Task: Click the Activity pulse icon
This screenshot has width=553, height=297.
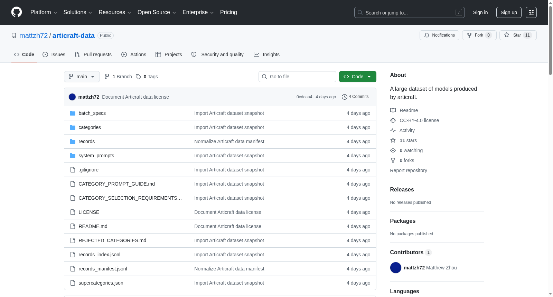Action: (393, 130)
